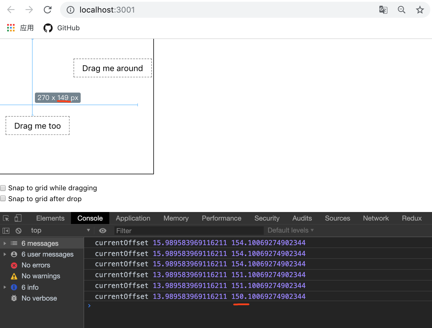Screen dimensions: 432x328
Task: Open the top frame context dropdown
Action: point(60,230)
